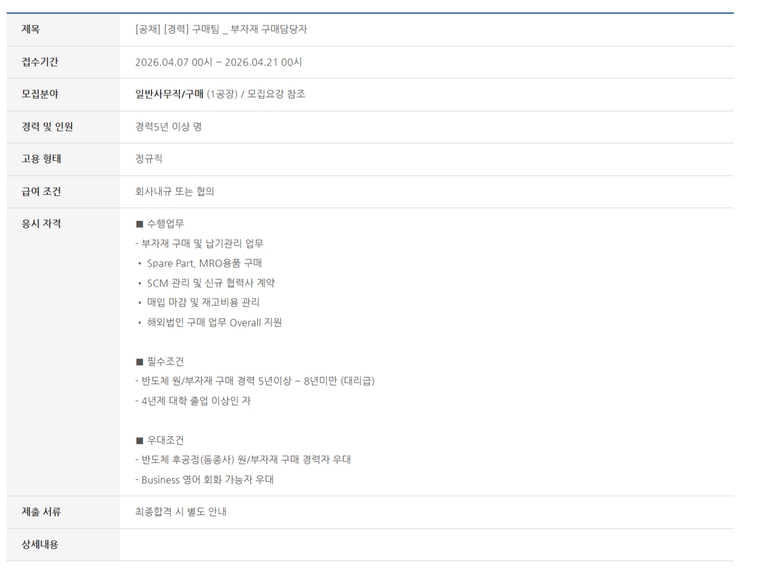Click the 'Spare Part, MRO용품 구매' bullet item
The width and height of the screenshot is (758, 573).
(204, 263)
